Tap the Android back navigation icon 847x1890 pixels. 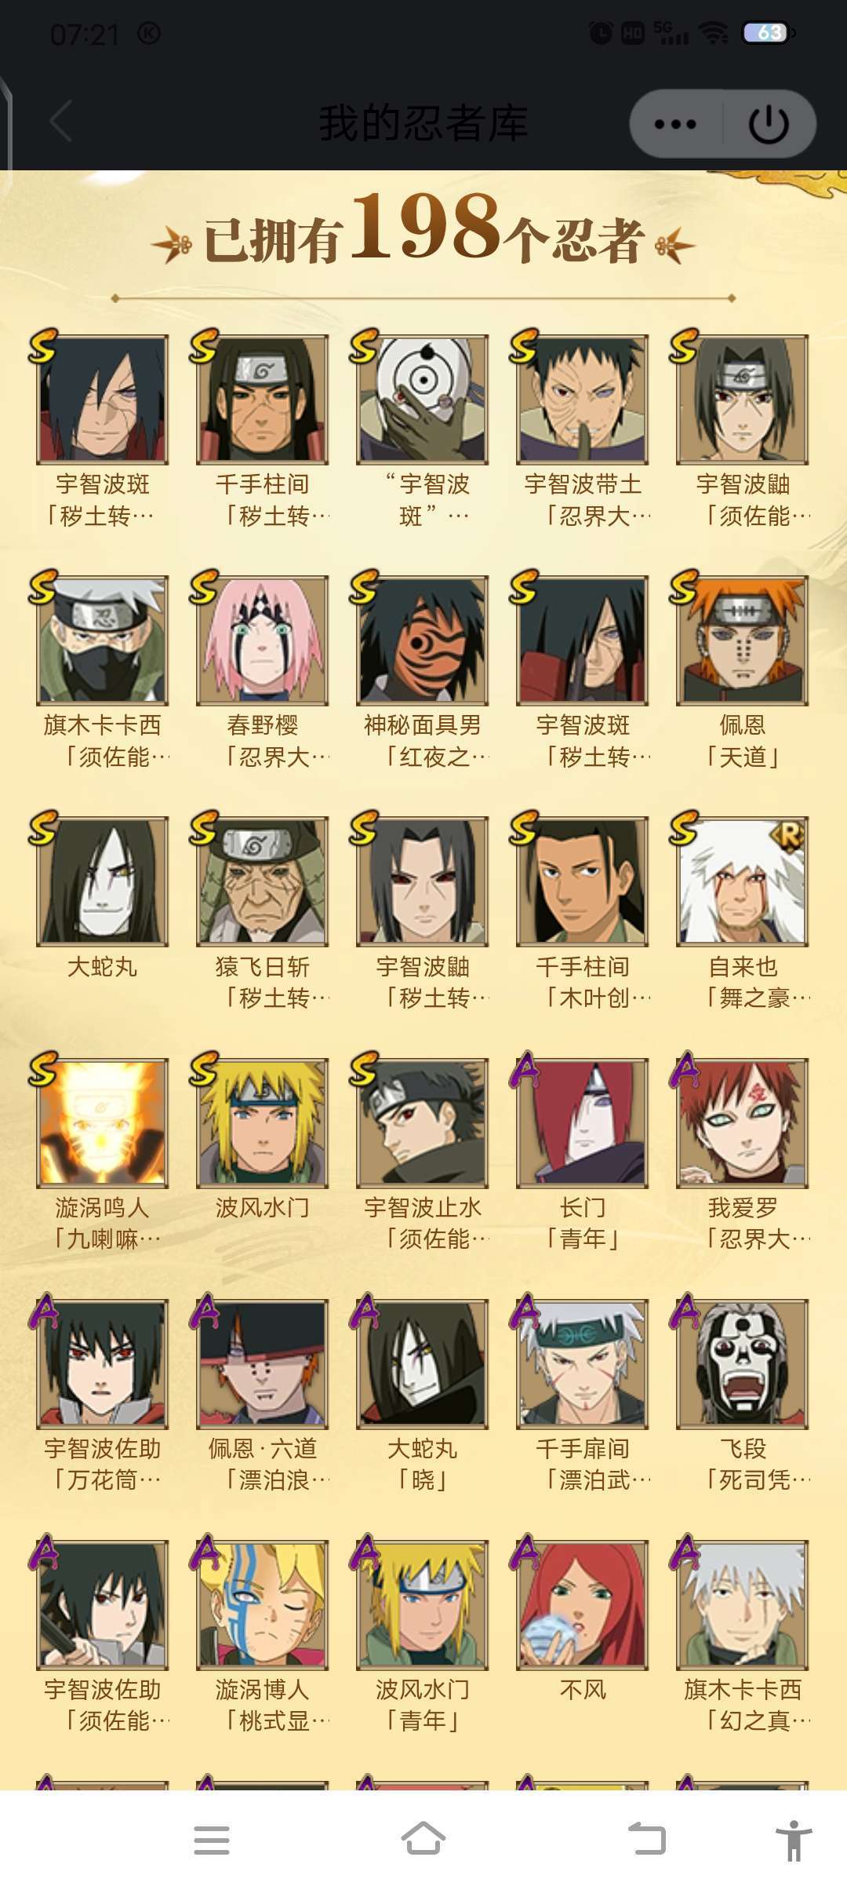(647, 1839)
